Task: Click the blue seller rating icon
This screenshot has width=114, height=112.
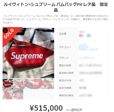Action: [x=88, y=35]
